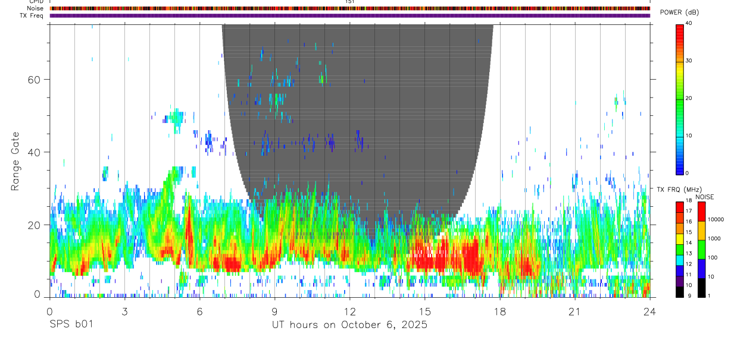Select the red noise swatch above 10000
This screenshot has height=337, width=731.
(x=701, y=212)
